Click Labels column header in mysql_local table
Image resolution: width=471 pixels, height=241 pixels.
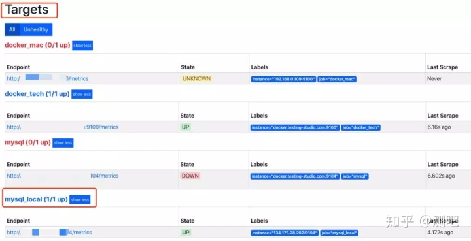pyautogui.click(x=259, y=221)
